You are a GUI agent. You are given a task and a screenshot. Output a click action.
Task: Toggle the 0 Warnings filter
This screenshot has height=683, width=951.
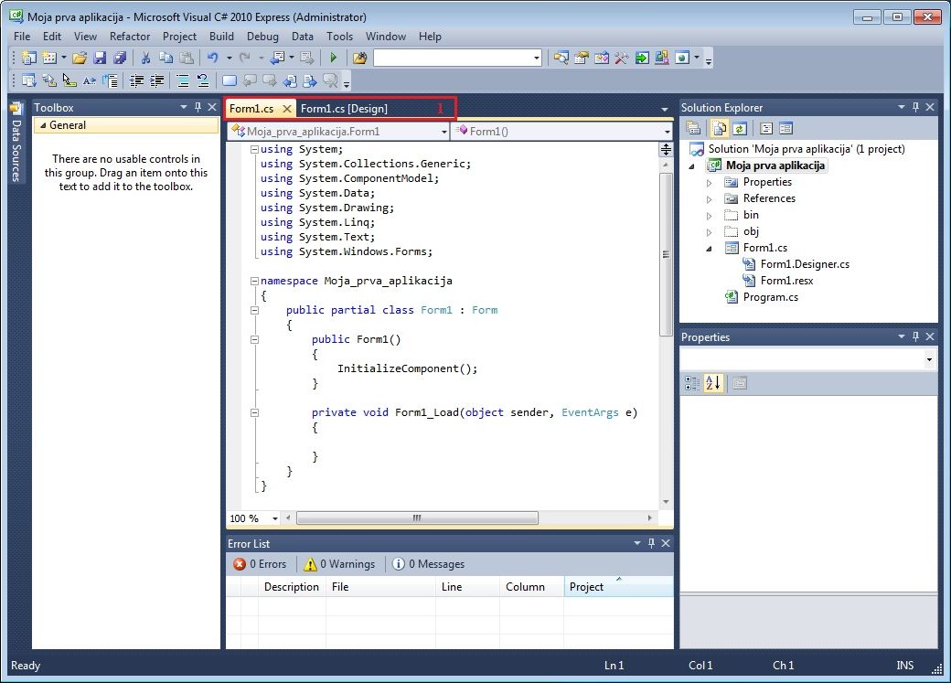339,564
